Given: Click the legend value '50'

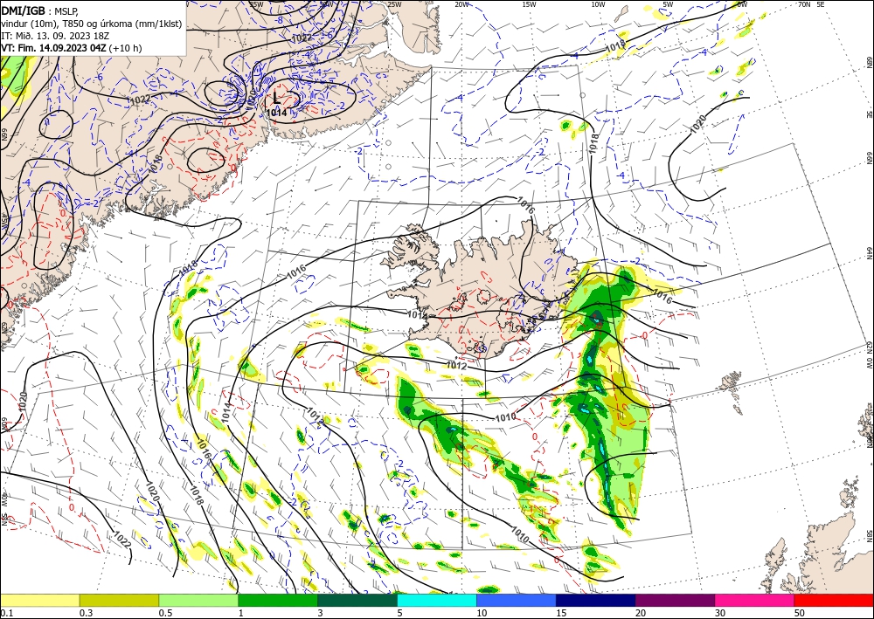Looking at the screenshot, I should (799, 614).
